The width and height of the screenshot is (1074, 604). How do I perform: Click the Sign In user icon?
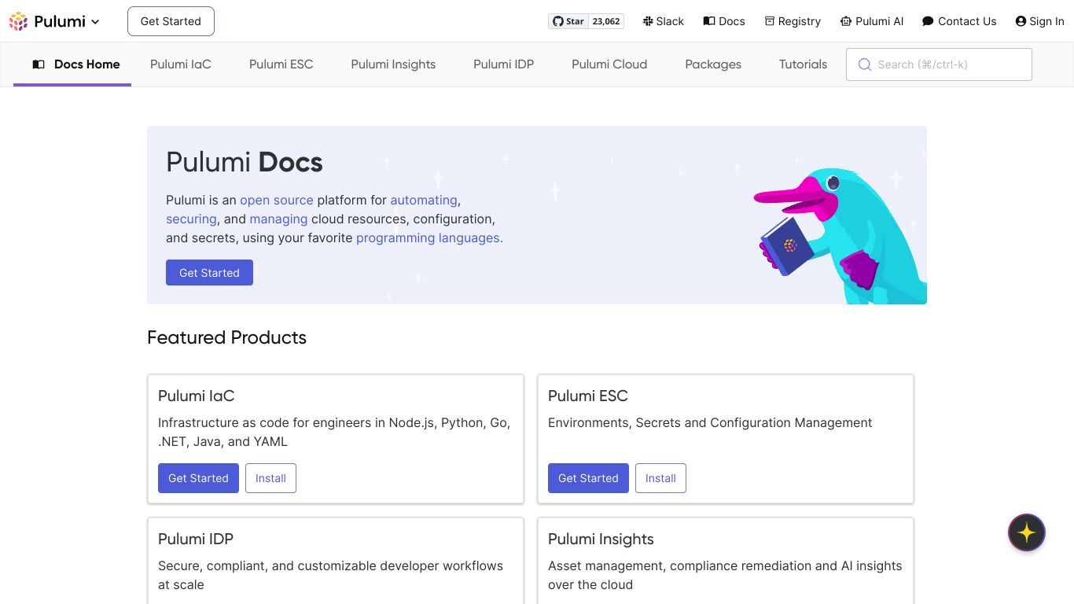coord(1021,21)
